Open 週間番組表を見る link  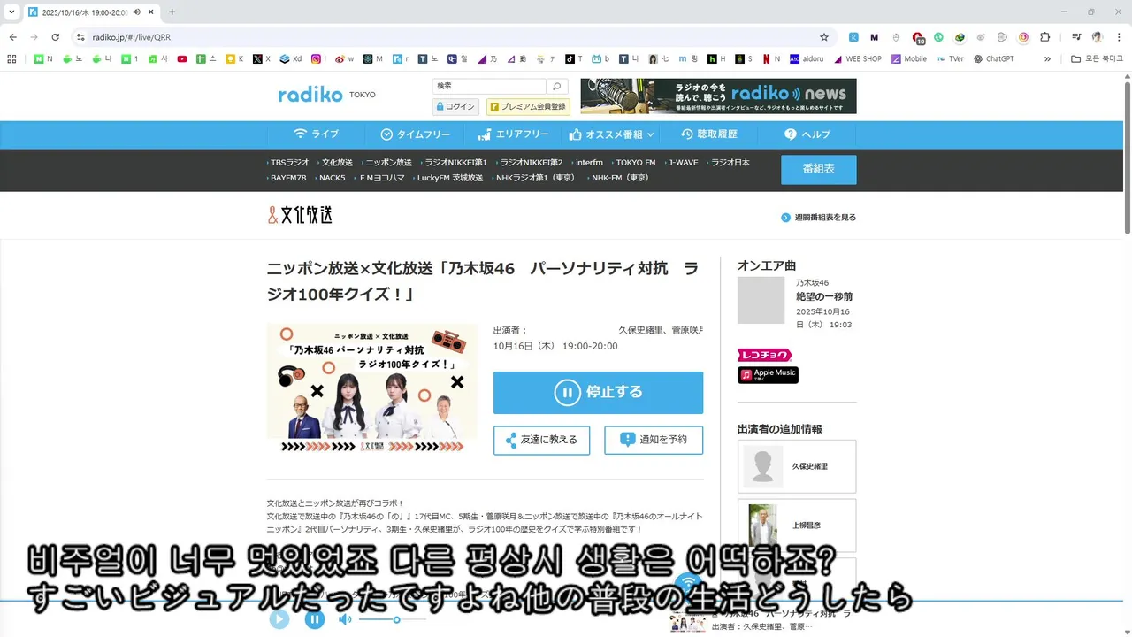[x=819, y=218]
